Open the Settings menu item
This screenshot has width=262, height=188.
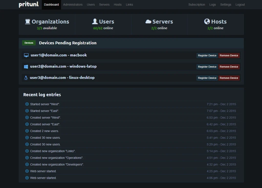point(225,5)
